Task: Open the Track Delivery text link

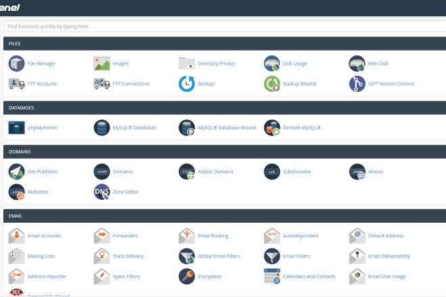Action: (x=128, y=256)
